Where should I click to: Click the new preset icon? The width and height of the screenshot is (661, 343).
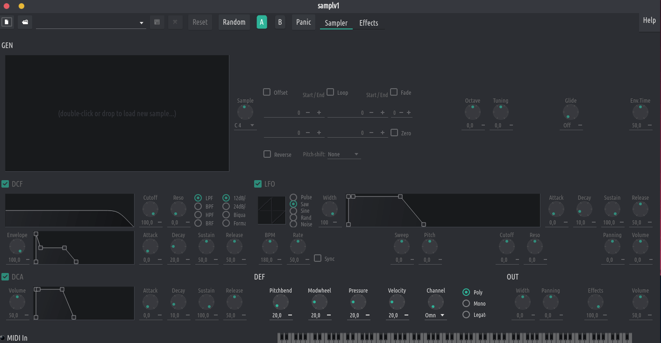point(7,22)
